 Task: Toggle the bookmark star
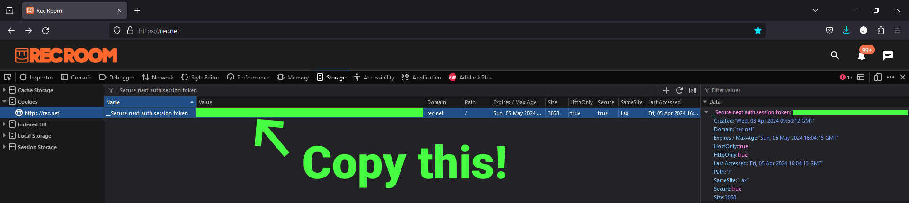click(x=758, y=31)
